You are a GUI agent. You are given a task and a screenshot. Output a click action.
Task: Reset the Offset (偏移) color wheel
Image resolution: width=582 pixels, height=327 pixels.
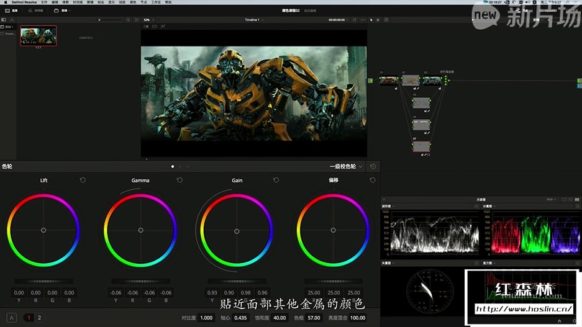373,180
